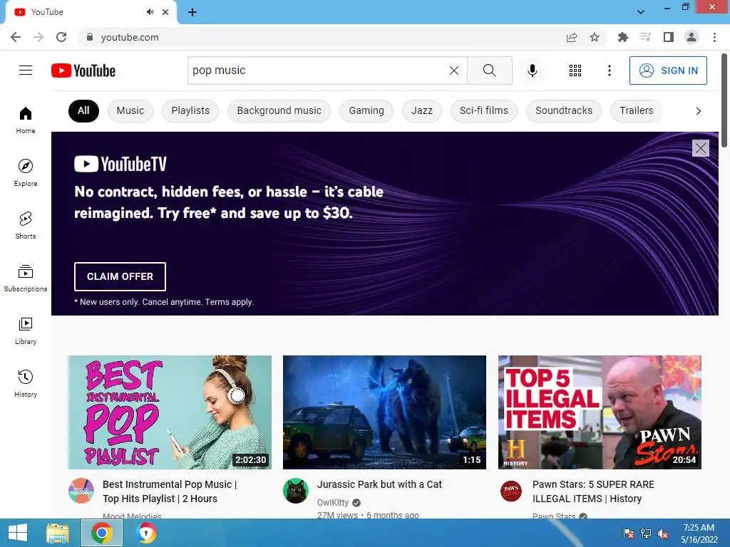Go to Home in sidebar
Screen dimensions: 730x547
pos(26,120)
